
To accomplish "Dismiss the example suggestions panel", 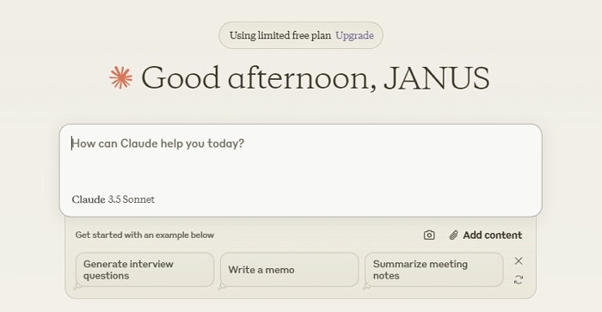I will click(x=519, y=261).
